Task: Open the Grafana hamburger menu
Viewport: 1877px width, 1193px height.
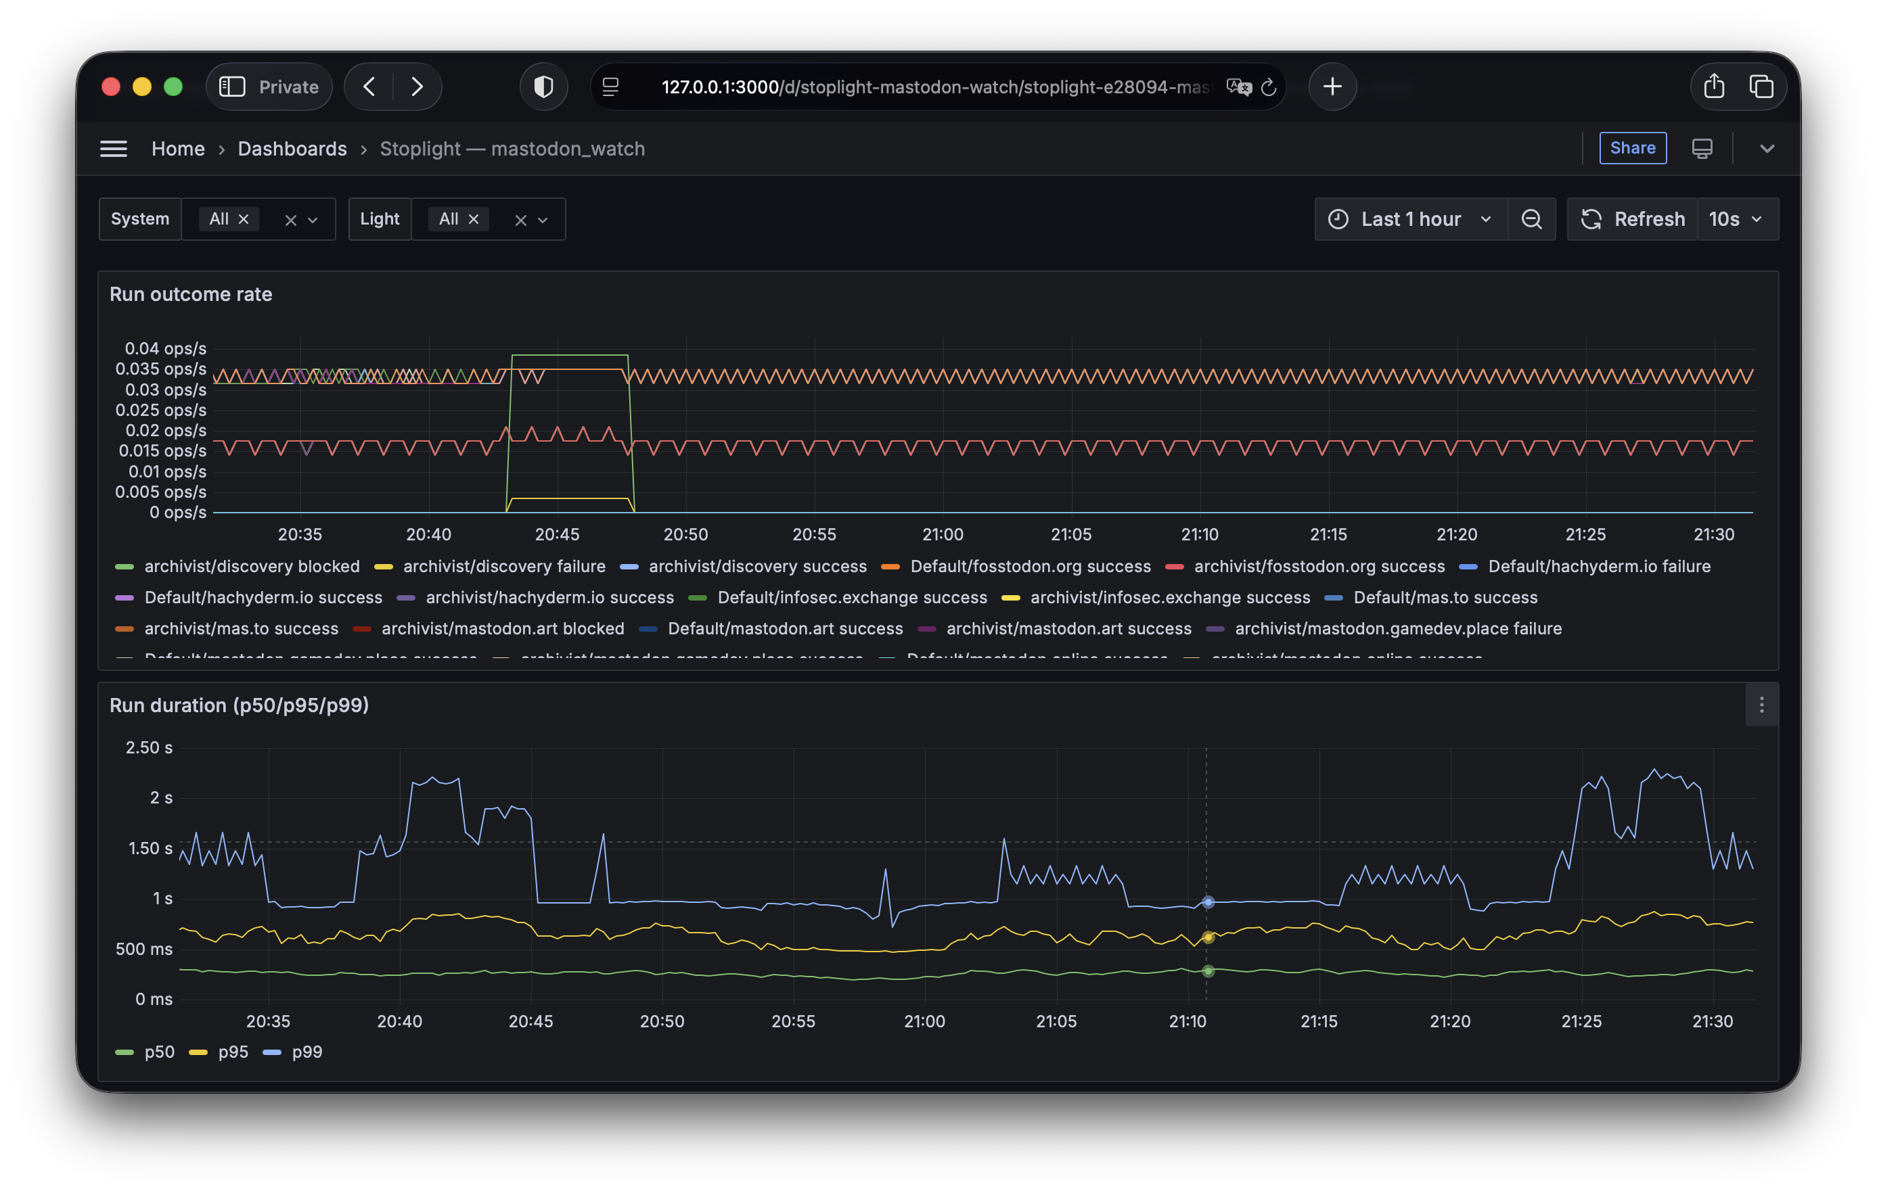Action: (x=114, y=149)
